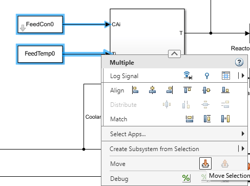Click the blue pin probe icon
Viewport: 250px width, 186px height.
click(x=207, y=76)
